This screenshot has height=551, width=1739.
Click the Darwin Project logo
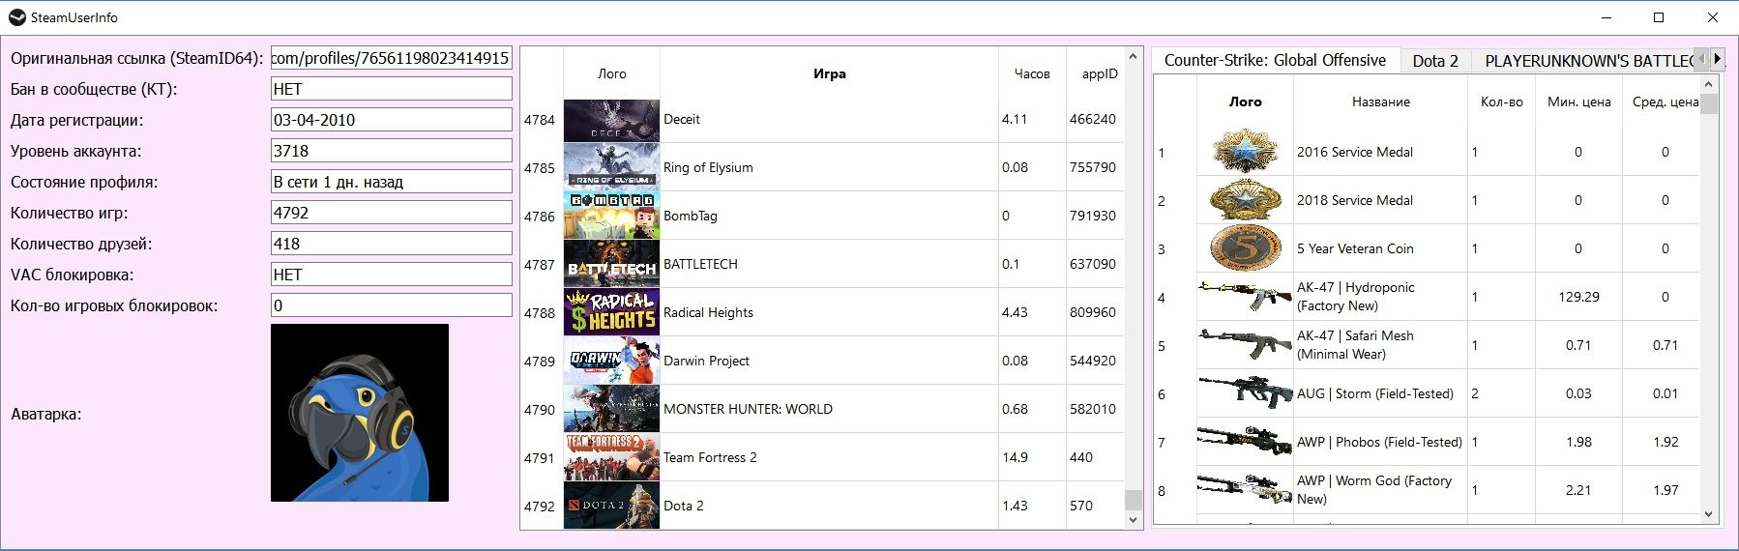[611, 361]
